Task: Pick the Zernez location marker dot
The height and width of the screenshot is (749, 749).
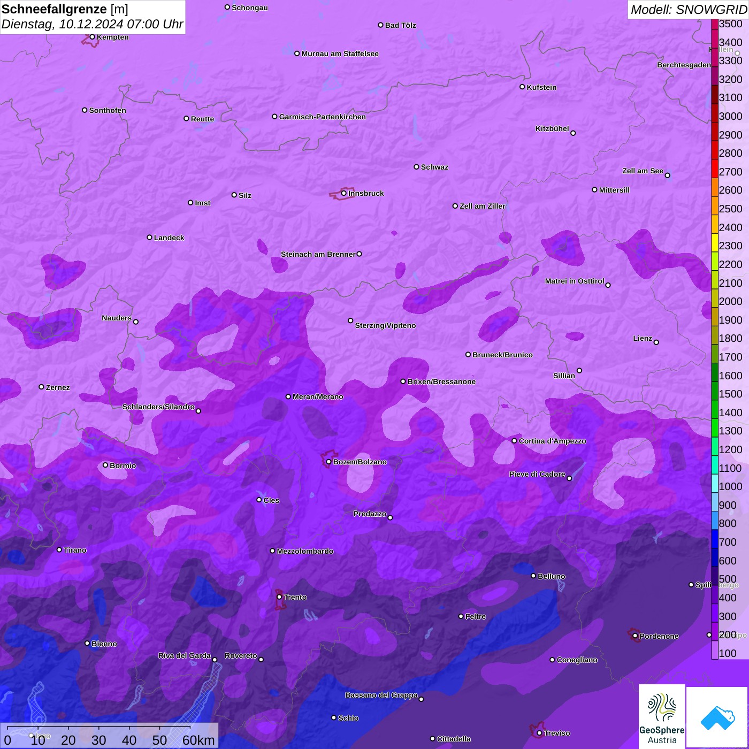Action: (x=42, y=387)
